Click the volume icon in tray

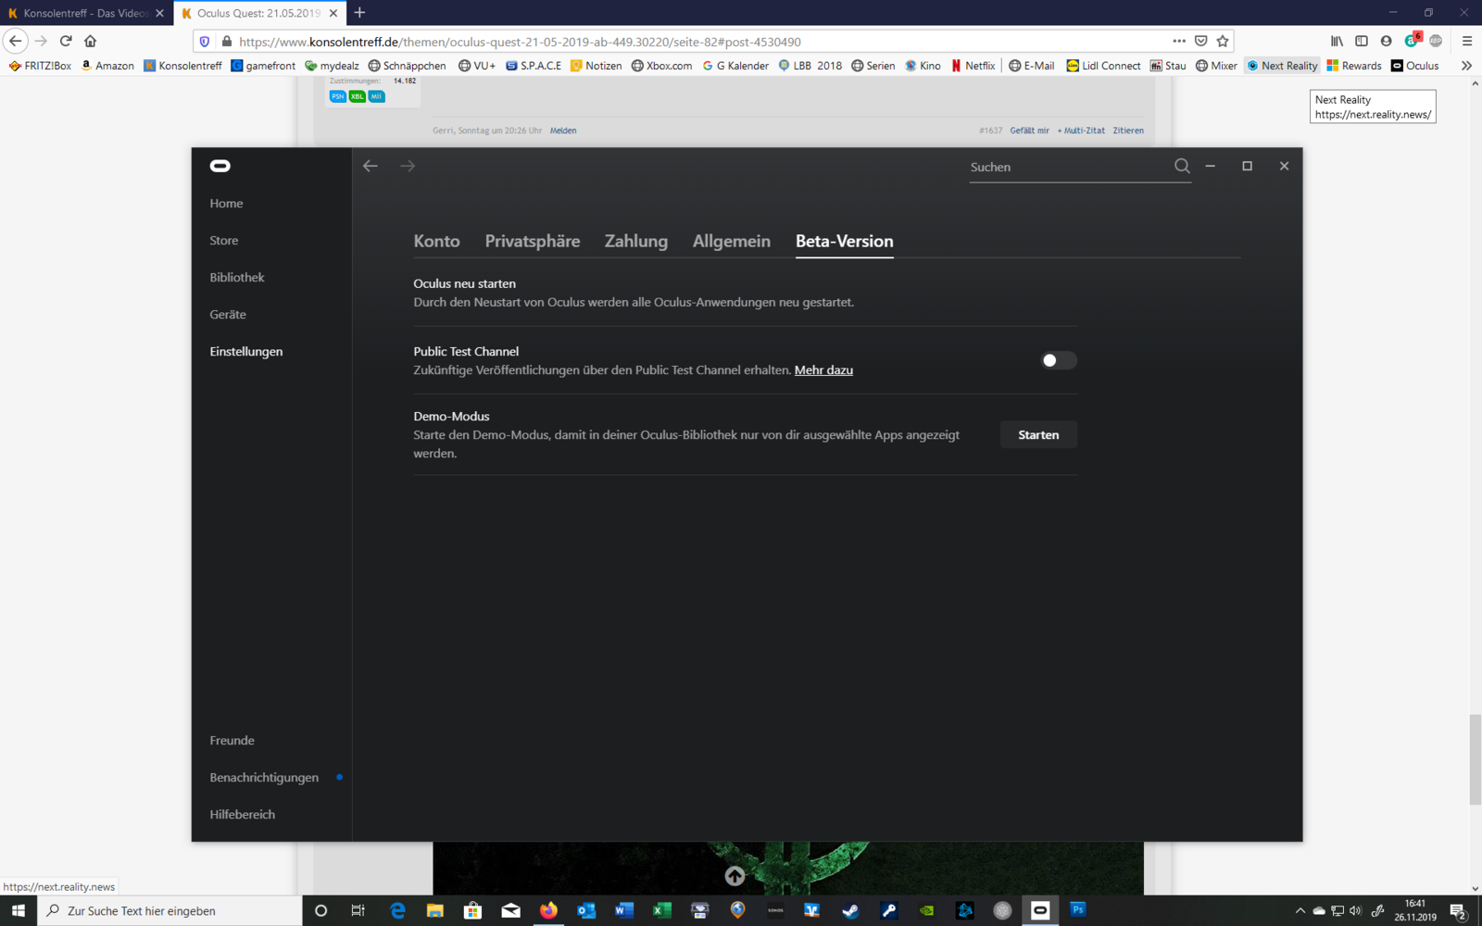click(x=1355, y=911)
